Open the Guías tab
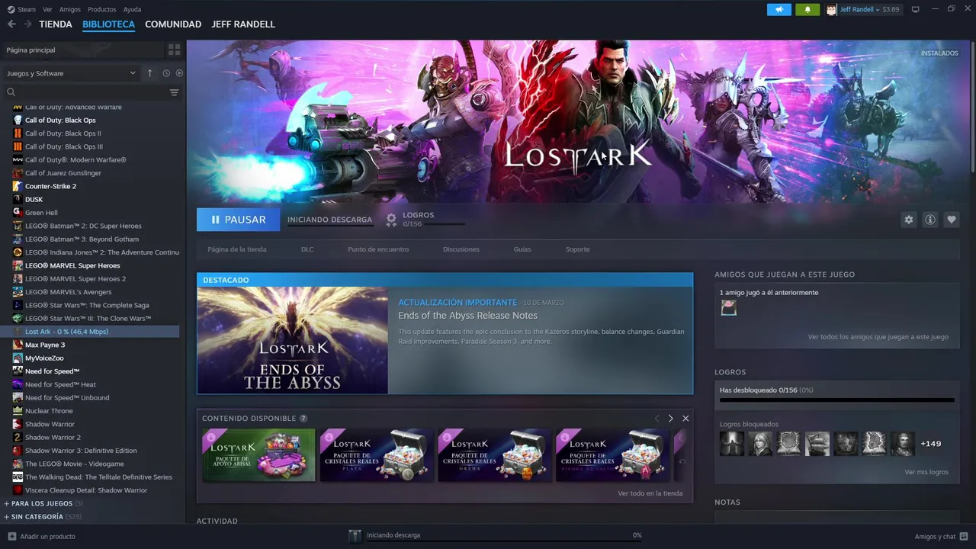The image size is (976, 549). click(x=522, y=249)
